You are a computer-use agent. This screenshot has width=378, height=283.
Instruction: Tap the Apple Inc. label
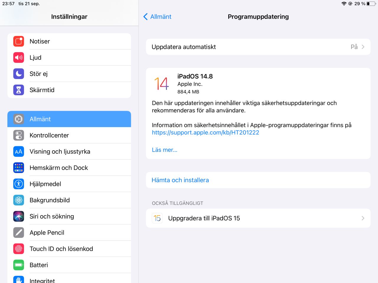point(190,84)
